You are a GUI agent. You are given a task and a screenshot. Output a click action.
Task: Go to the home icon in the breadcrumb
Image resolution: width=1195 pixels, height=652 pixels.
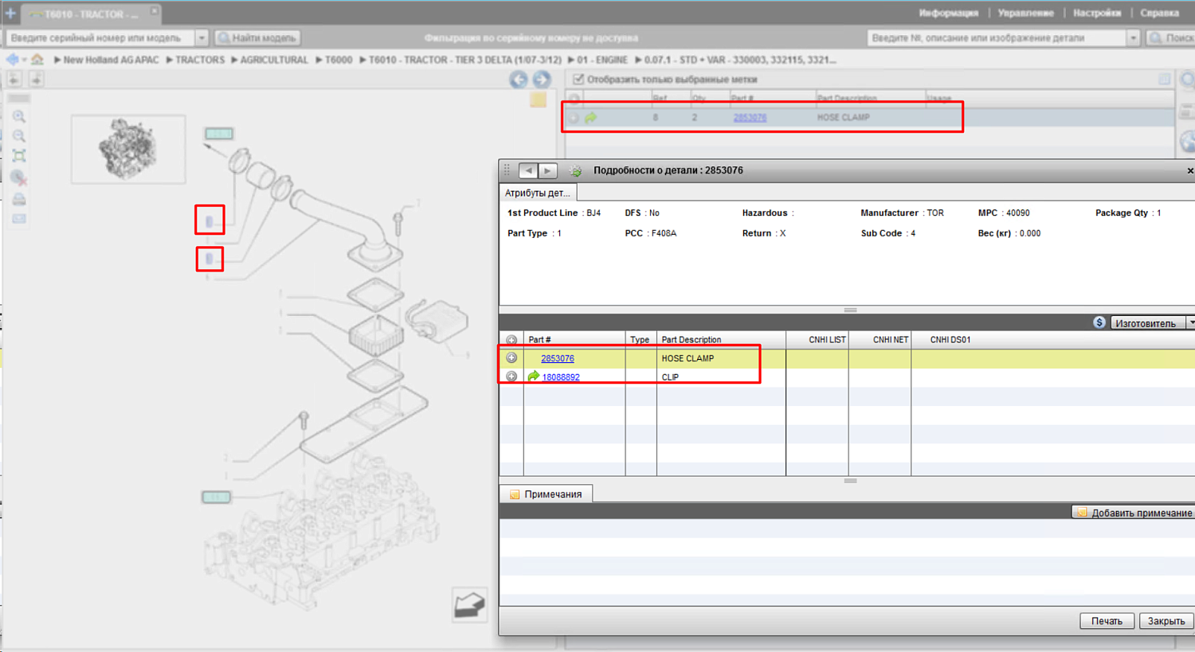[x=37, y=60]
